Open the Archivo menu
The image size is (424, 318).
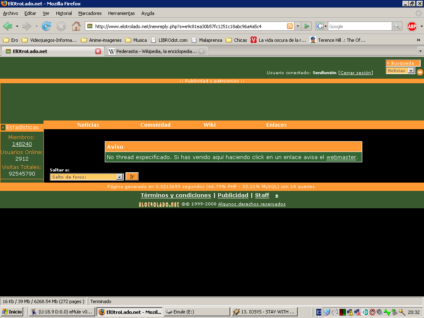click(x=10, y=13)
